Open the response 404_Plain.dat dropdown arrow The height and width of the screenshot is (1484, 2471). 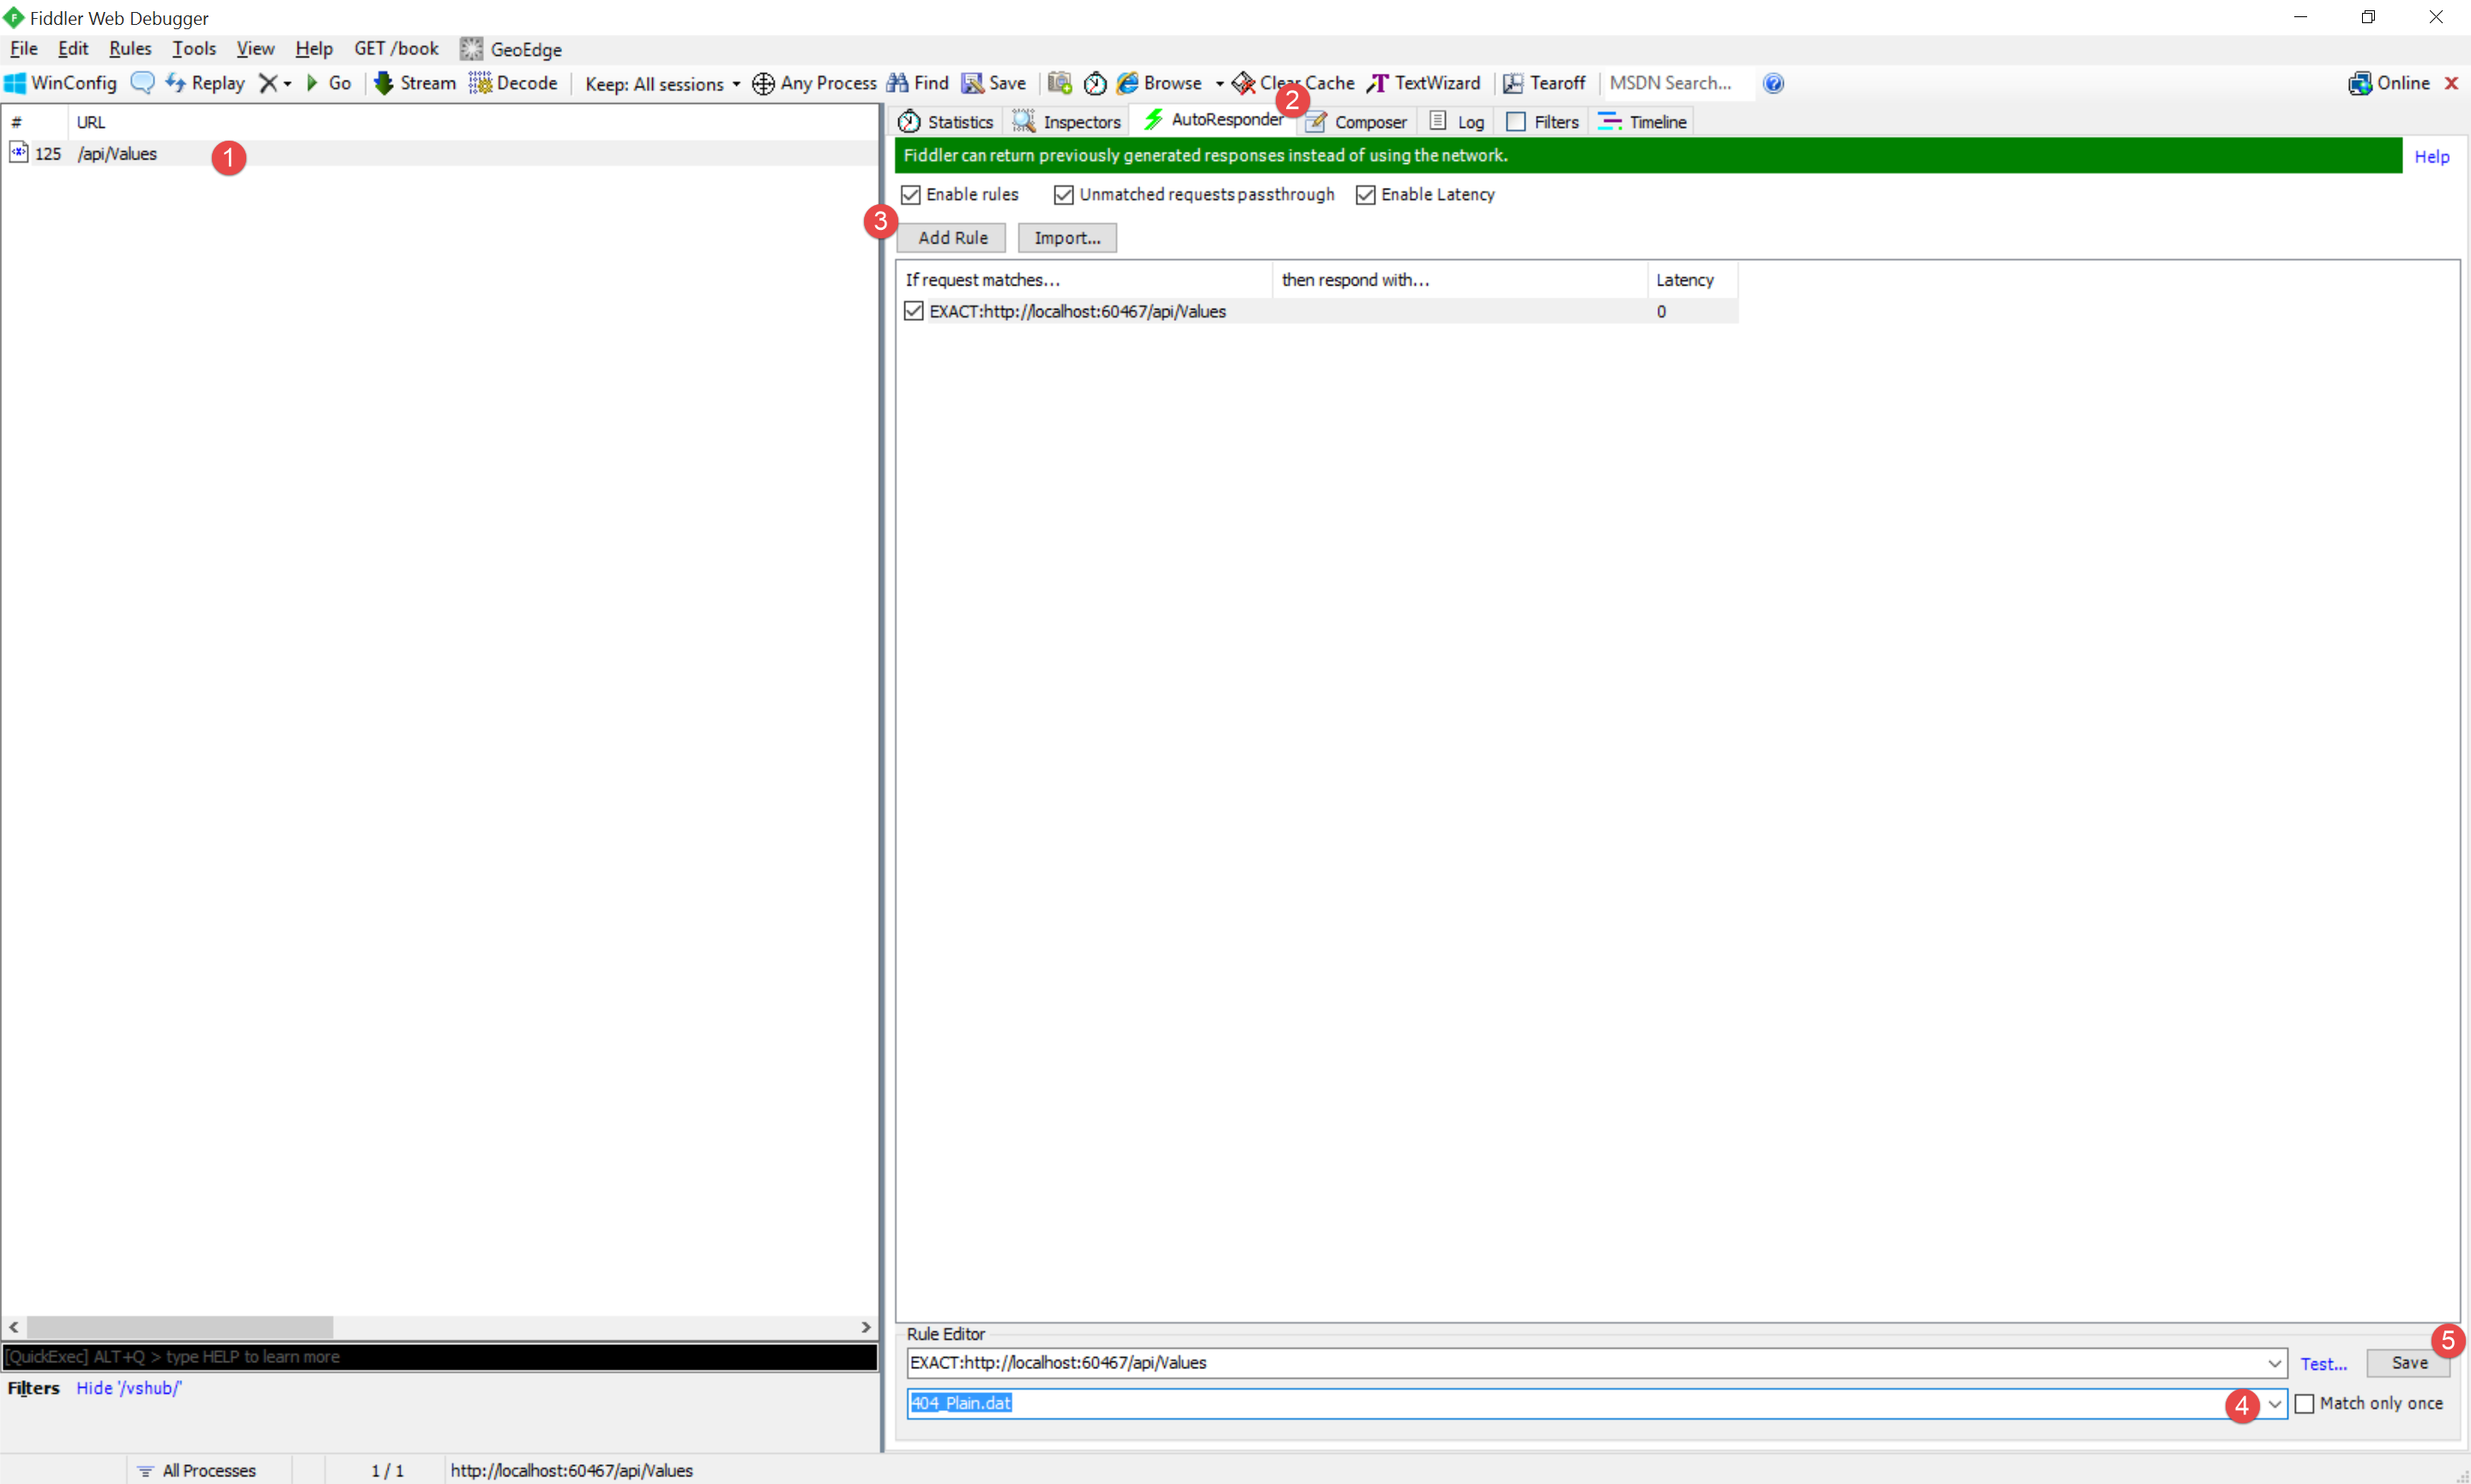(x=2275, y=1403)
